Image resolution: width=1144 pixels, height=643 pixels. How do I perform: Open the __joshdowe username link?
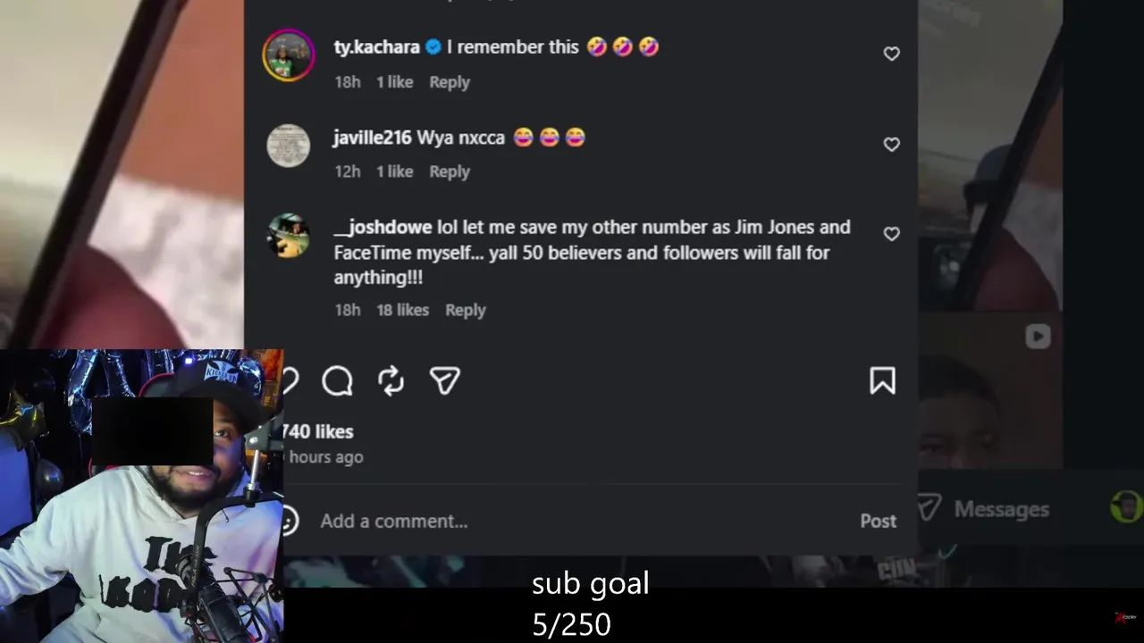click(383, 227)
